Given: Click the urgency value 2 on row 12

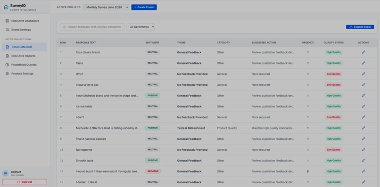Looking at the screenshot, I should coord(308,171).
